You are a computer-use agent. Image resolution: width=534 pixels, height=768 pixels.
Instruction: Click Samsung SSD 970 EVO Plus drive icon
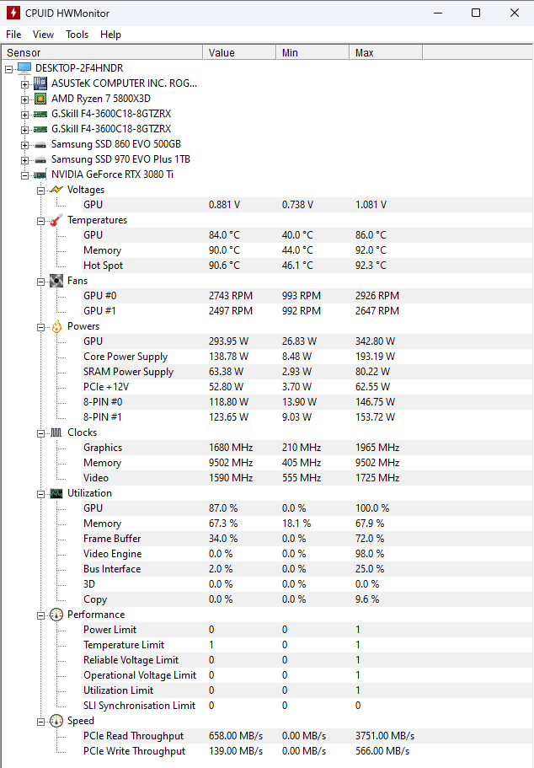40,159
